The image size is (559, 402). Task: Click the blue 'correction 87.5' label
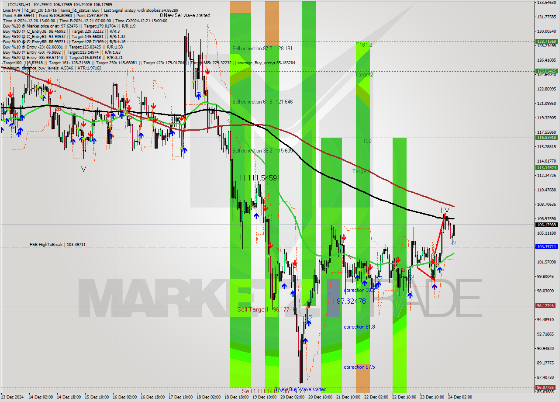point(359,367)
